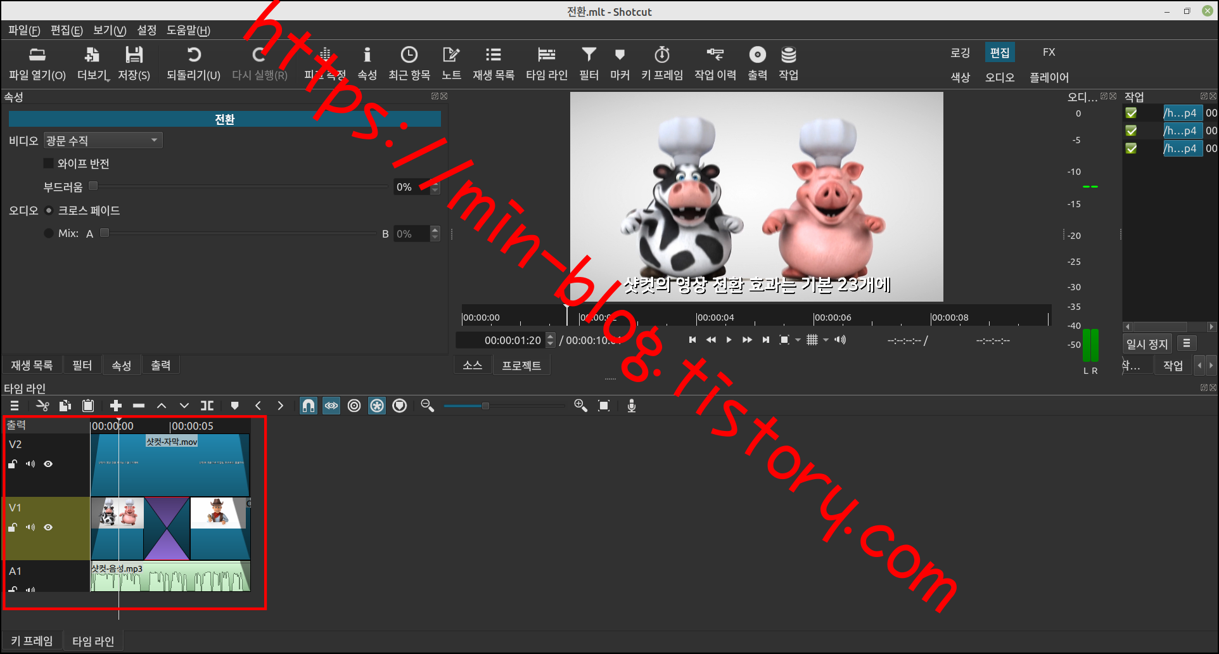This screenshot has width=1219, height=654.
Task: Zoom timeline to fit icon
Action: 604,406
